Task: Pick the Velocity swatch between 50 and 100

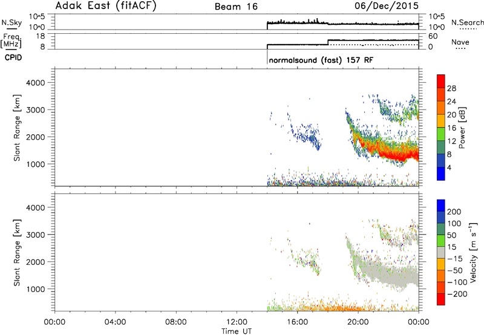Action: (441, 229)
